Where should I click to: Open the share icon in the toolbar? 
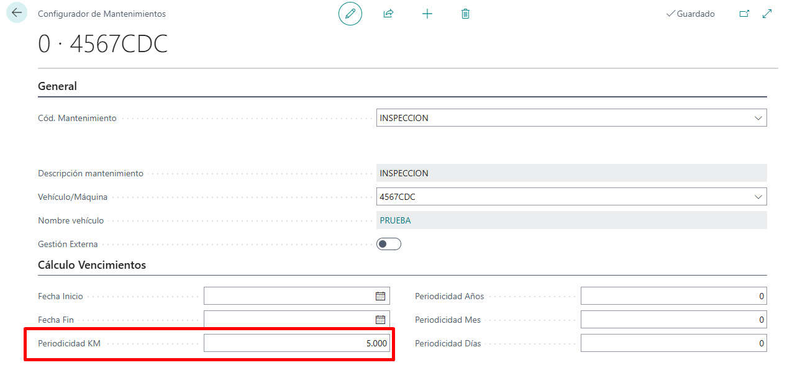click(389, 14)
